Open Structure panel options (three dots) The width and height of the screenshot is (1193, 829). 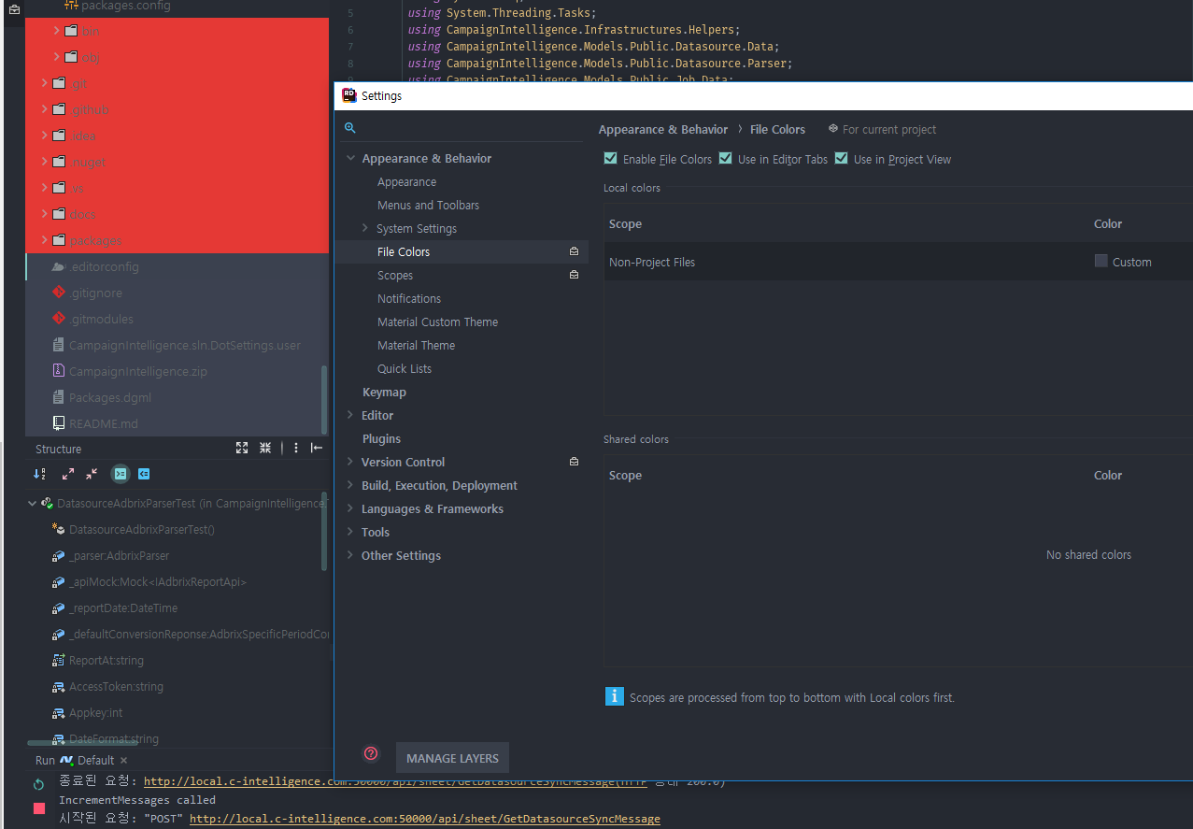click(296, 448)
